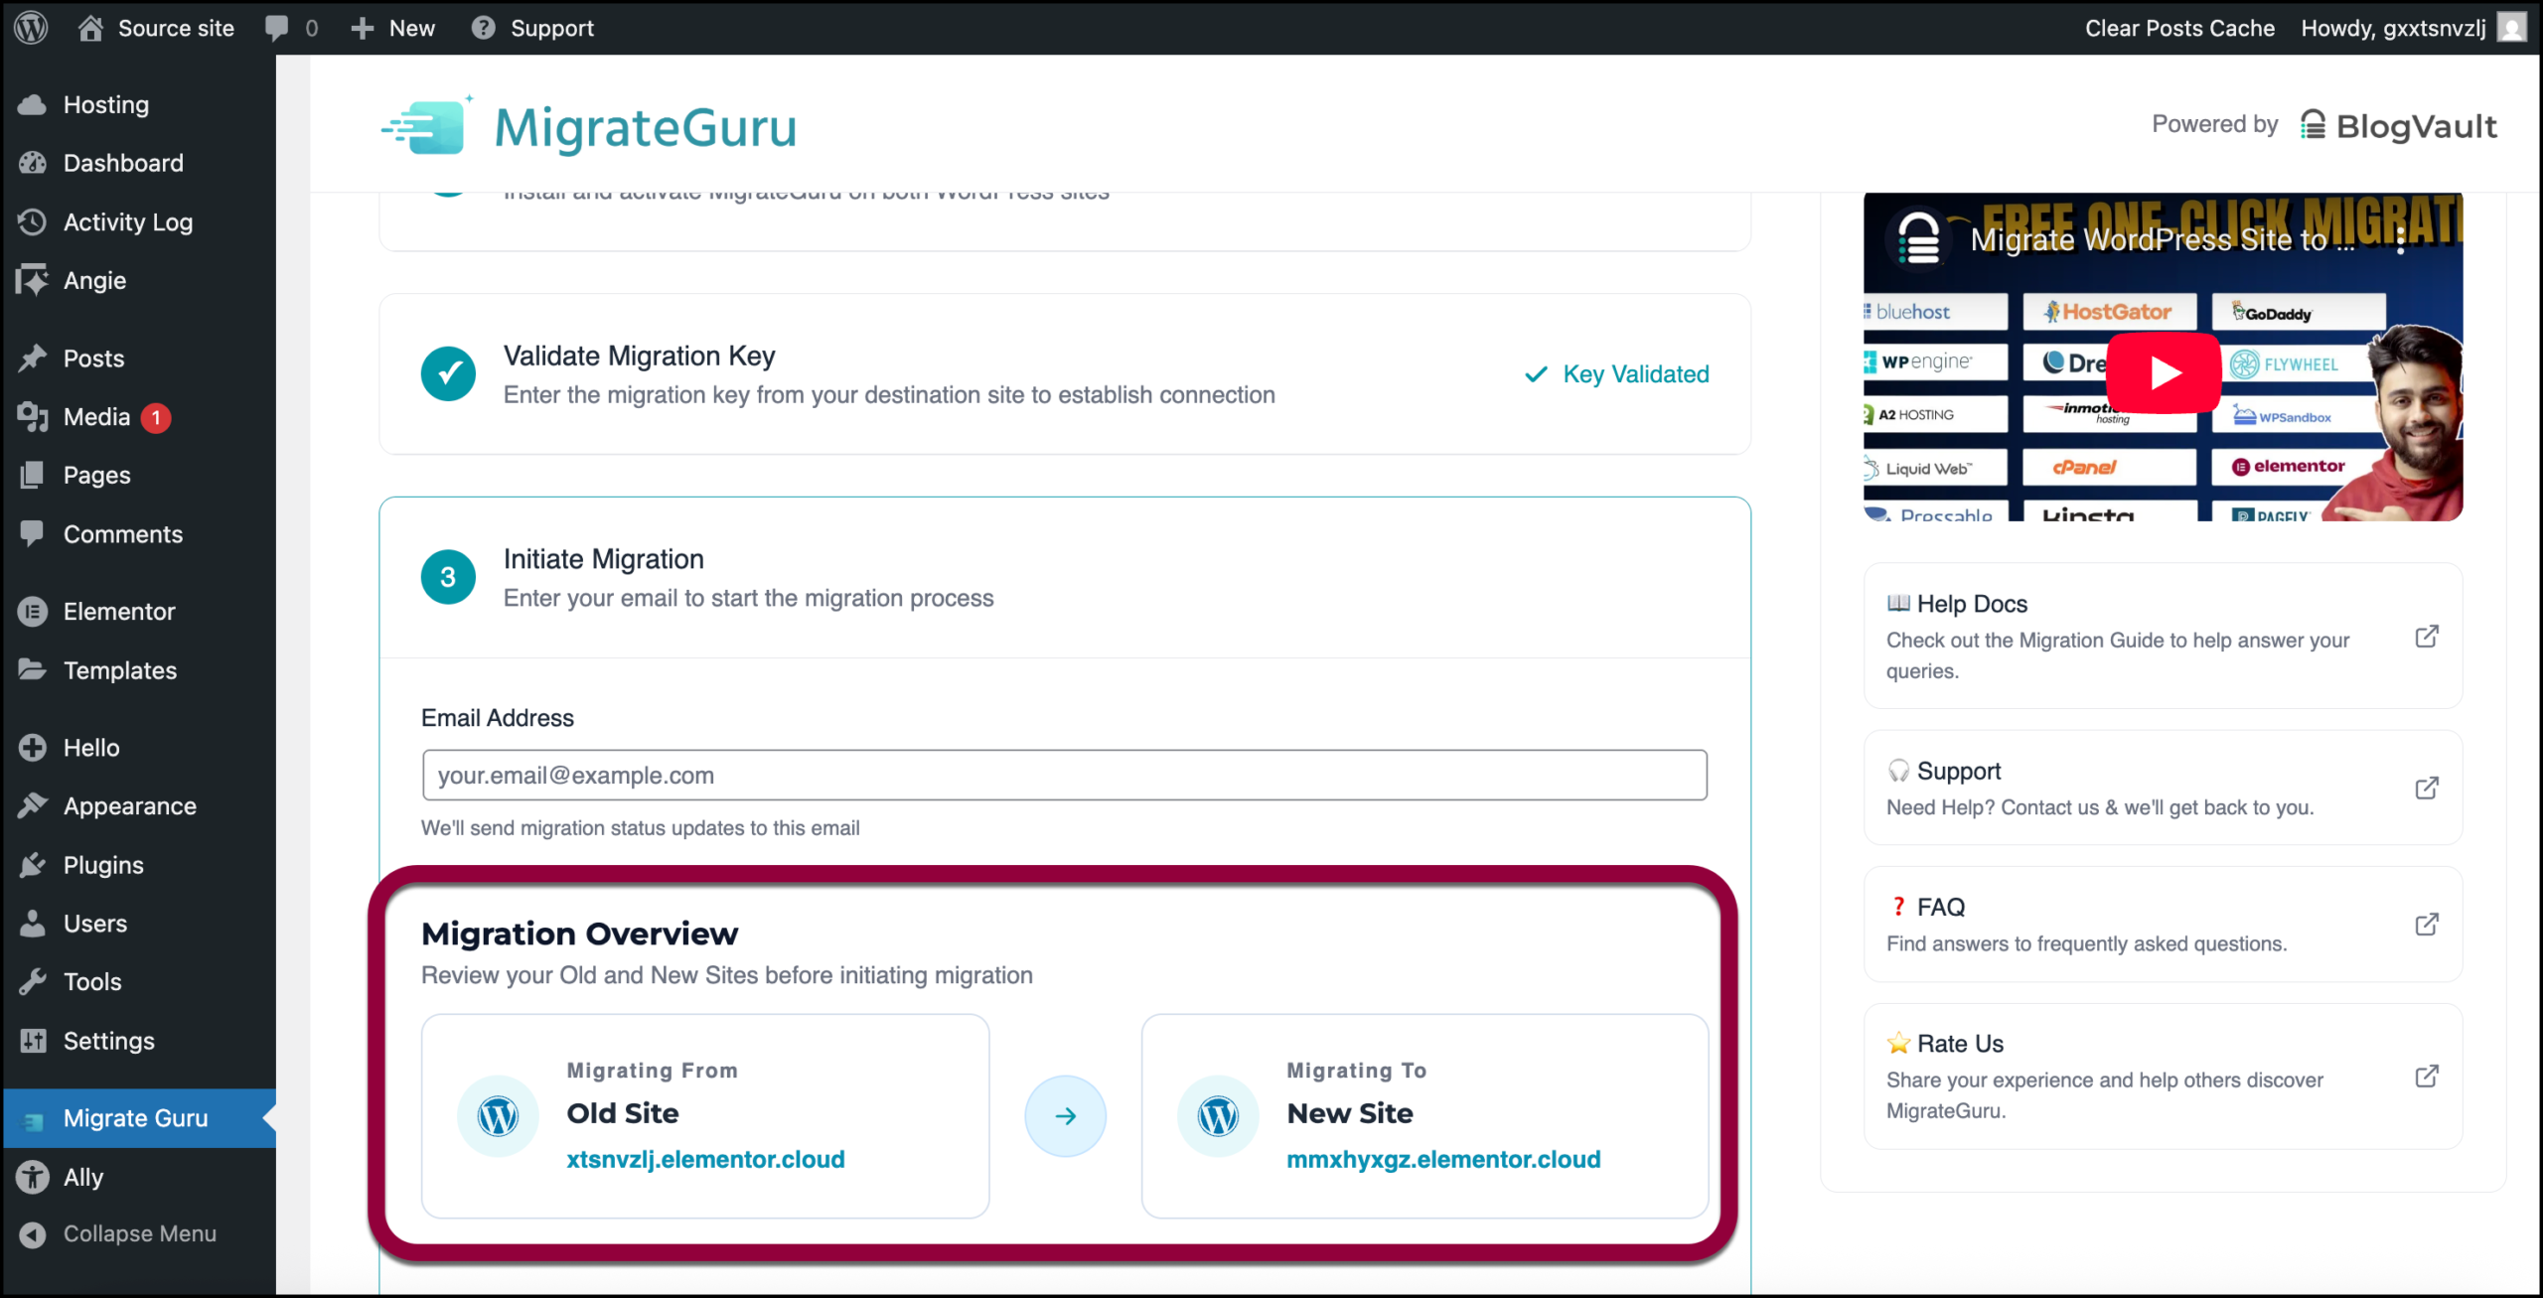Open the mmxhyxgz.elementor.cloud new site link

[x=1443, y=1159]
